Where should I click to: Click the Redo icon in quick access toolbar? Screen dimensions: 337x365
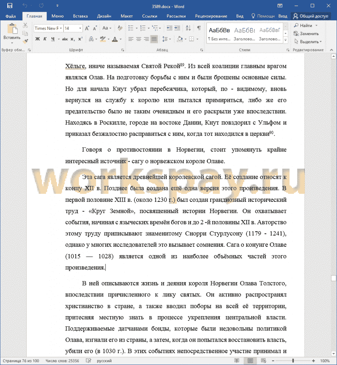41,5
